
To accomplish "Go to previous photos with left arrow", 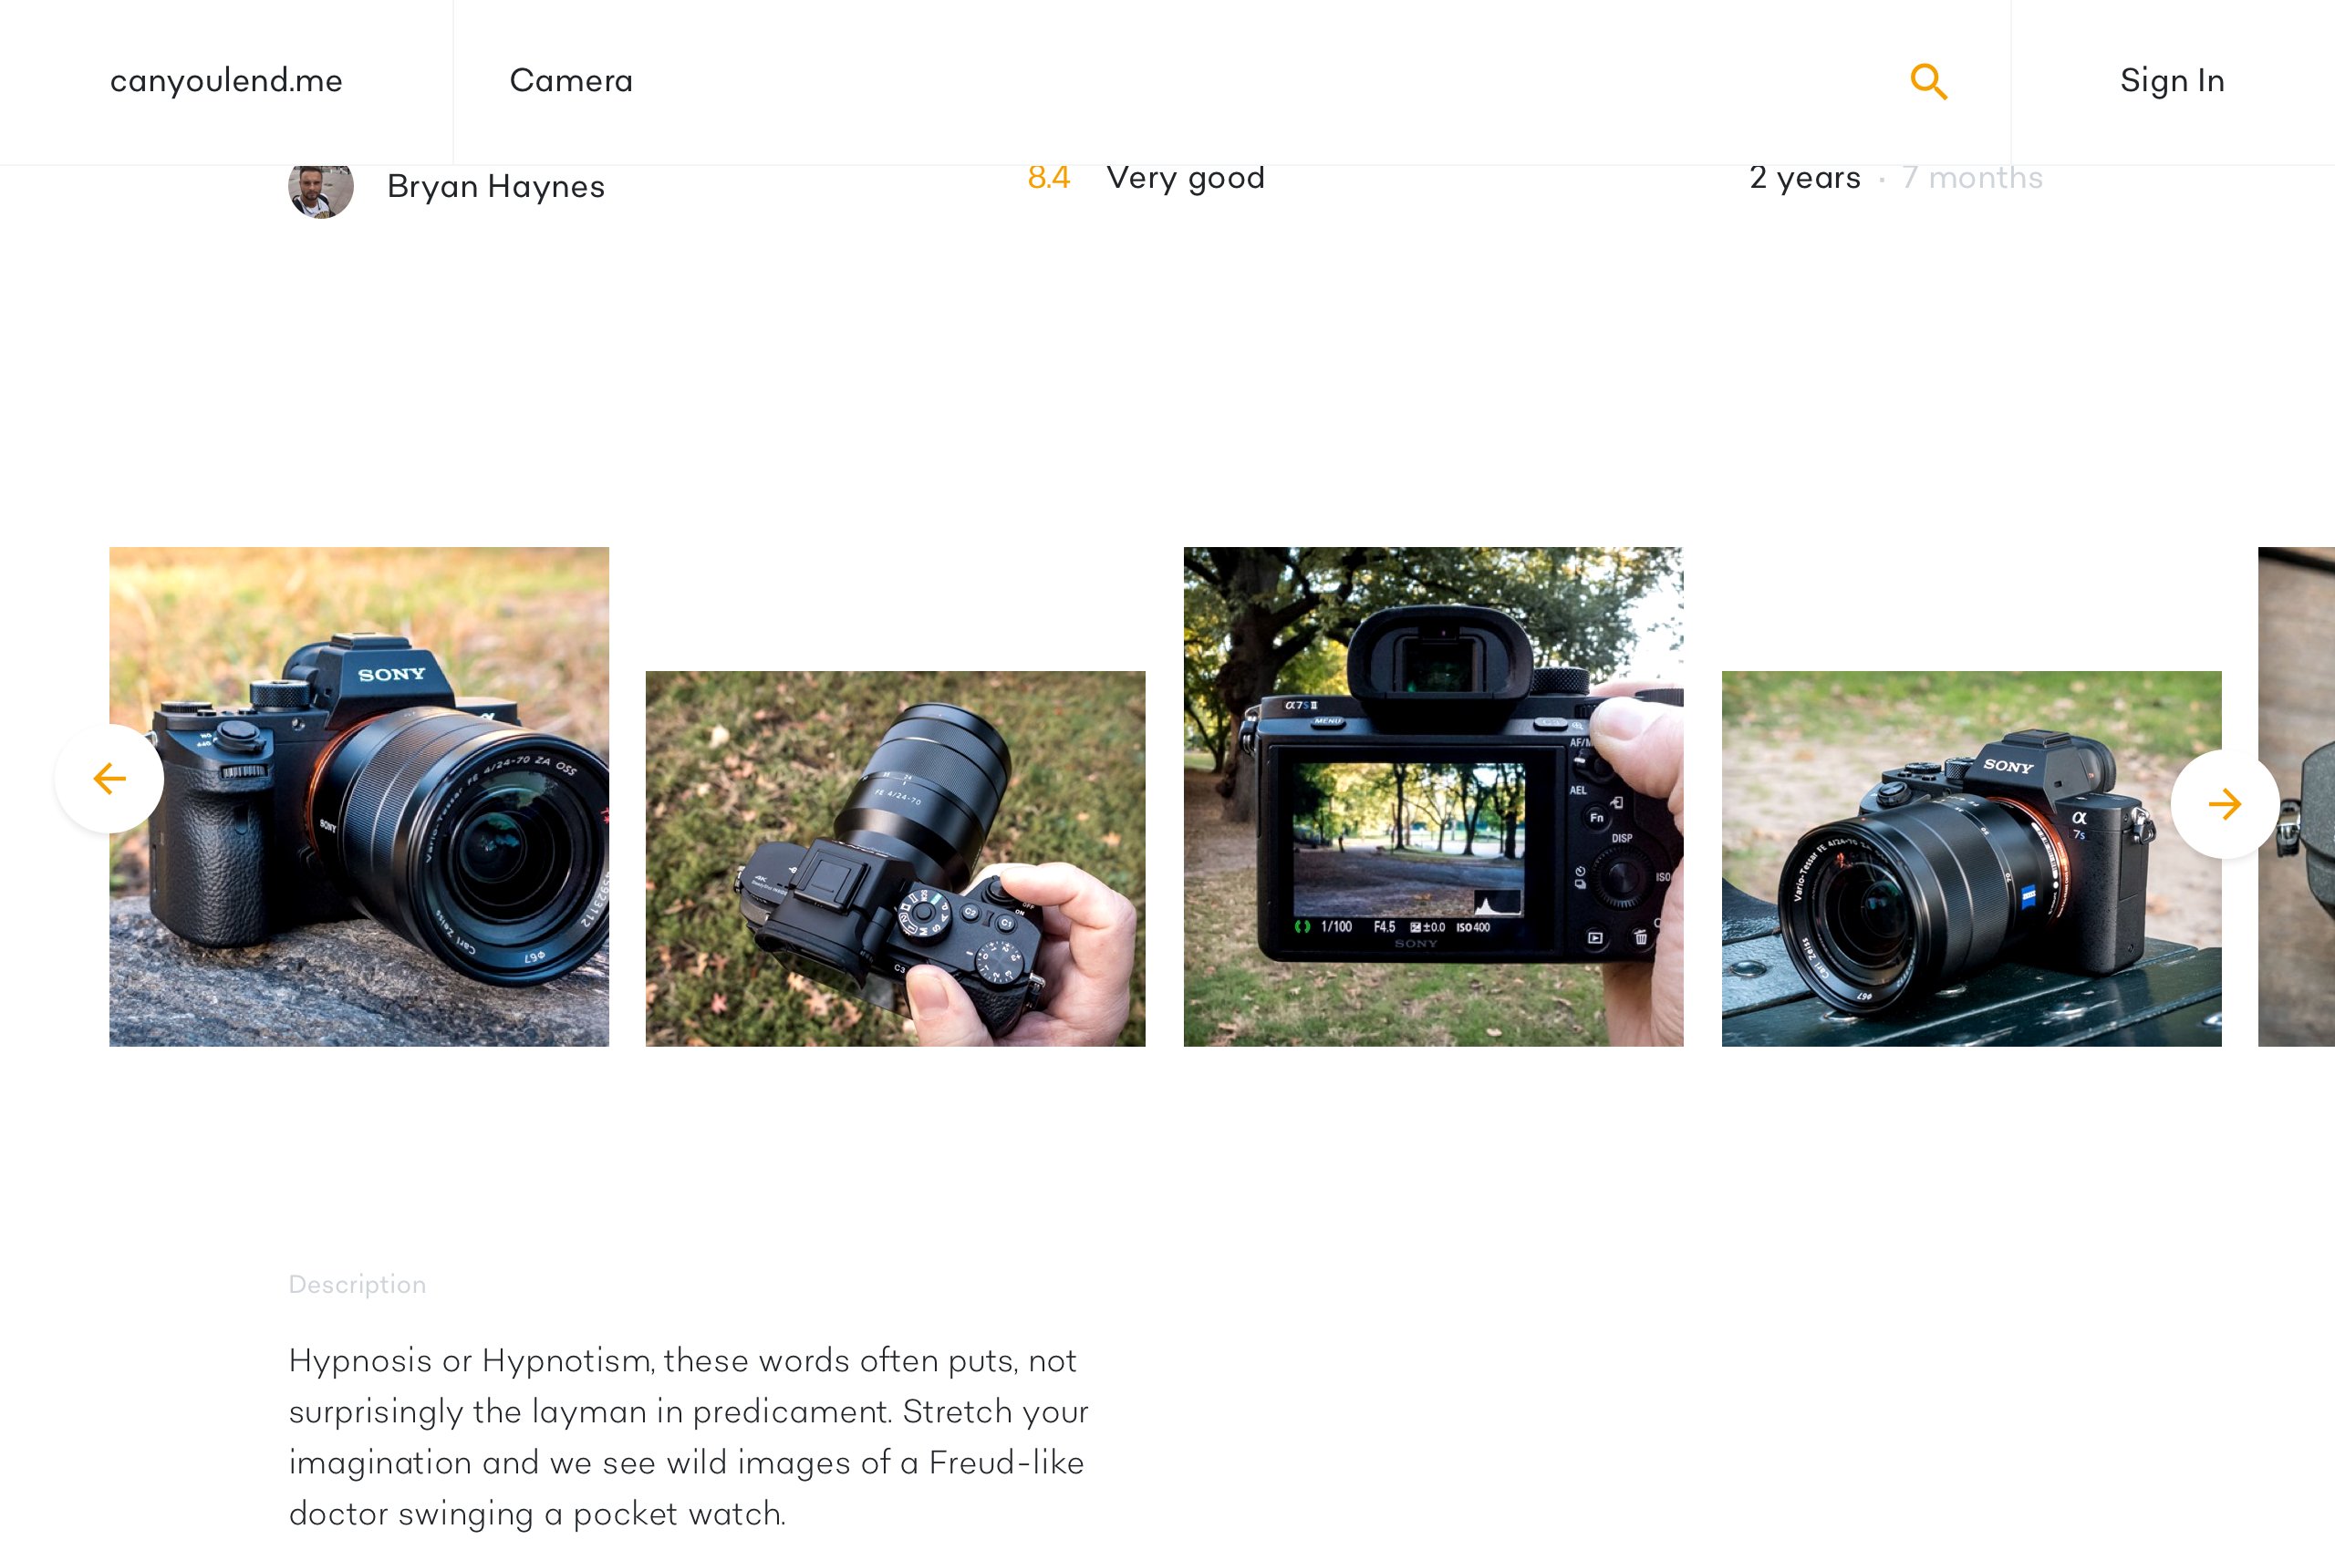I will [109, 779].
